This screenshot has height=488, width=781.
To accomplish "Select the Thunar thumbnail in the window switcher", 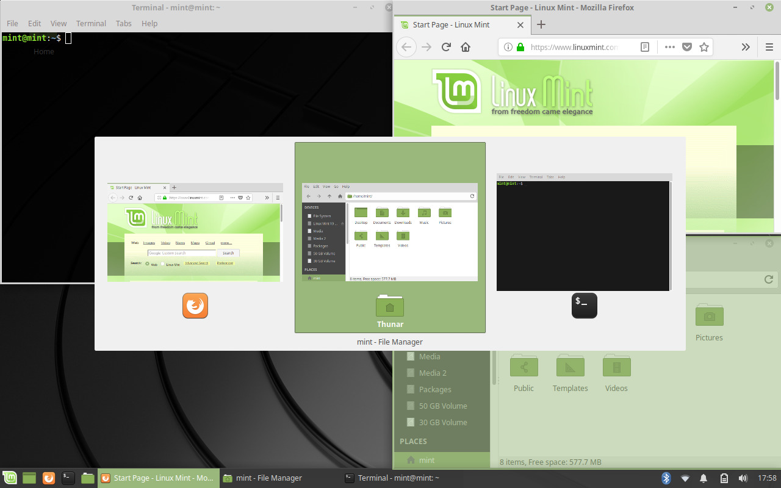I will pyautogui.click(x=390, y=237).
